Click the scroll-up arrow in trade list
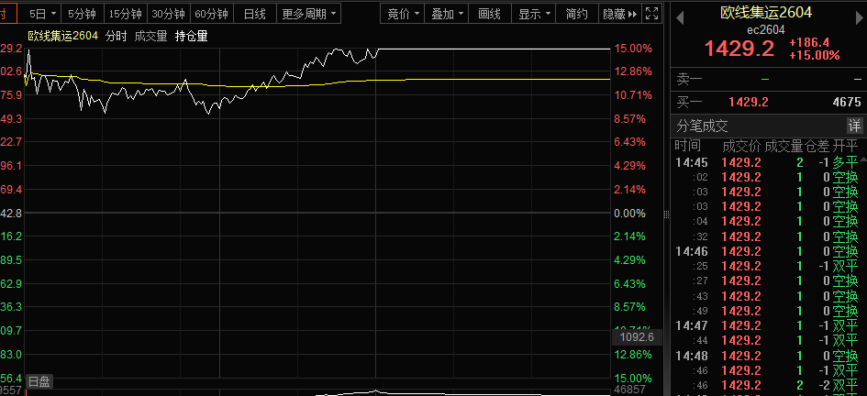This screenshot has width=867, height=396. point(863,159)
